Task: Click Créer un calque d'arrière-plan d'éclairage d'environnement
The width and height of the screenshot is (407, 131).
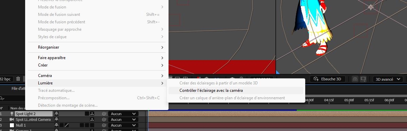Action: pyautogui.click(x=236, y=98)
